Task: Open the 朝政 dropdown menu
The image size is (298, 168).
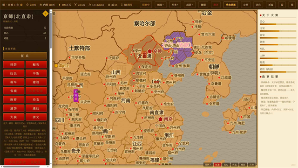Action: click(x=160, y=5)
